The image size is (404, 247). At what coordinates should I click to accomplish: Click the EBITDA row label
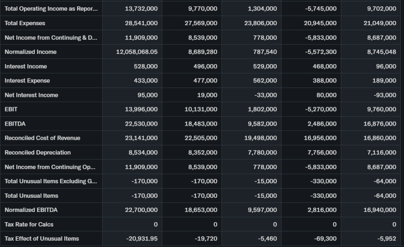pos(15,124)
